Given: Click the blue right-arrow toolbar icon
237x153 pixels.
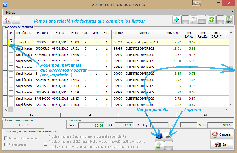Looking at the screenshot, I should (176, 20).
